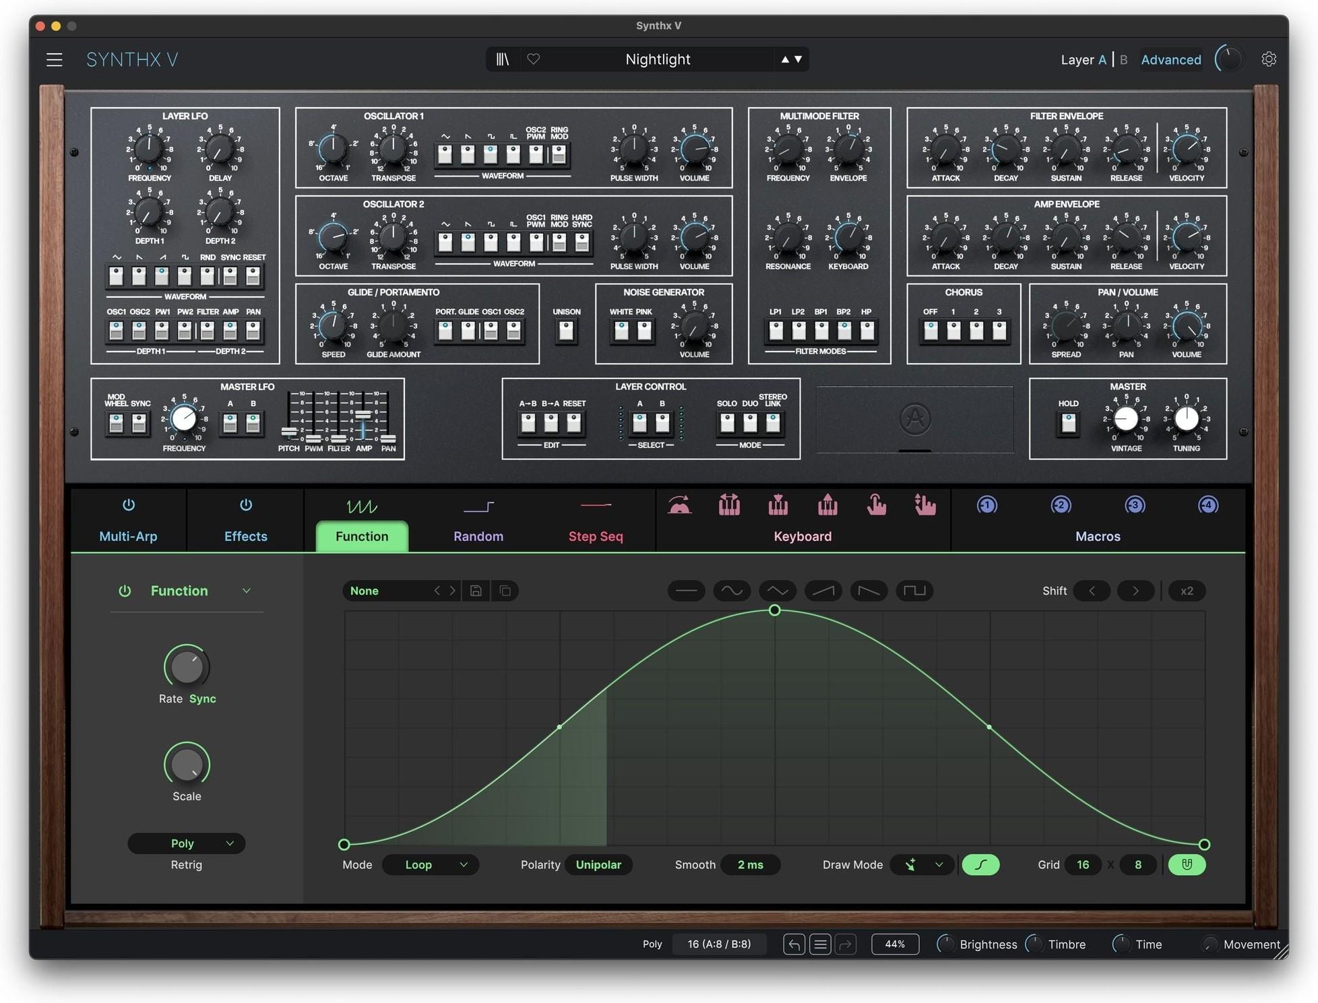Screen dimensions: 1318x1003
Task: Toggle the Master Hold switch
Action: 1068,423
